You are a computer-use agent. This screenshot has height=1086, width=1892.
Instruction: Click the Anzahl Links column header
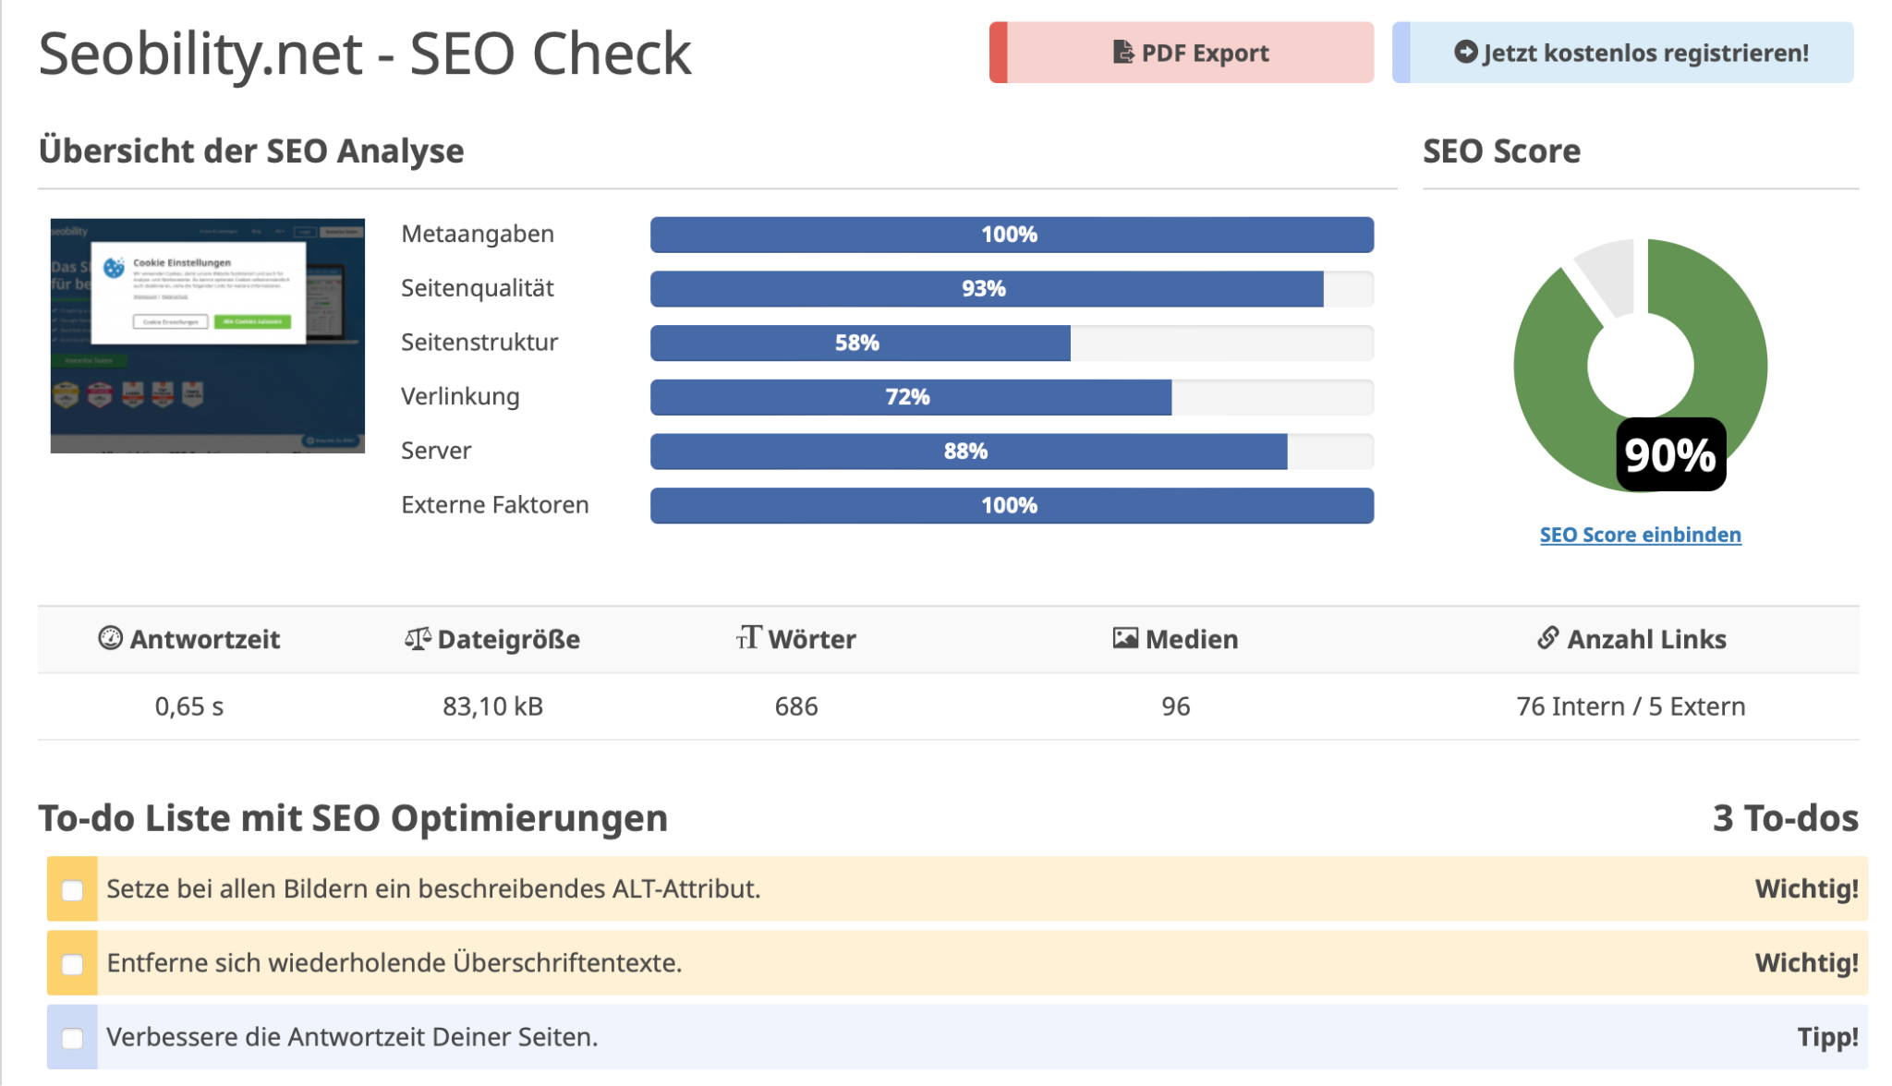[x=1631, y=639]
